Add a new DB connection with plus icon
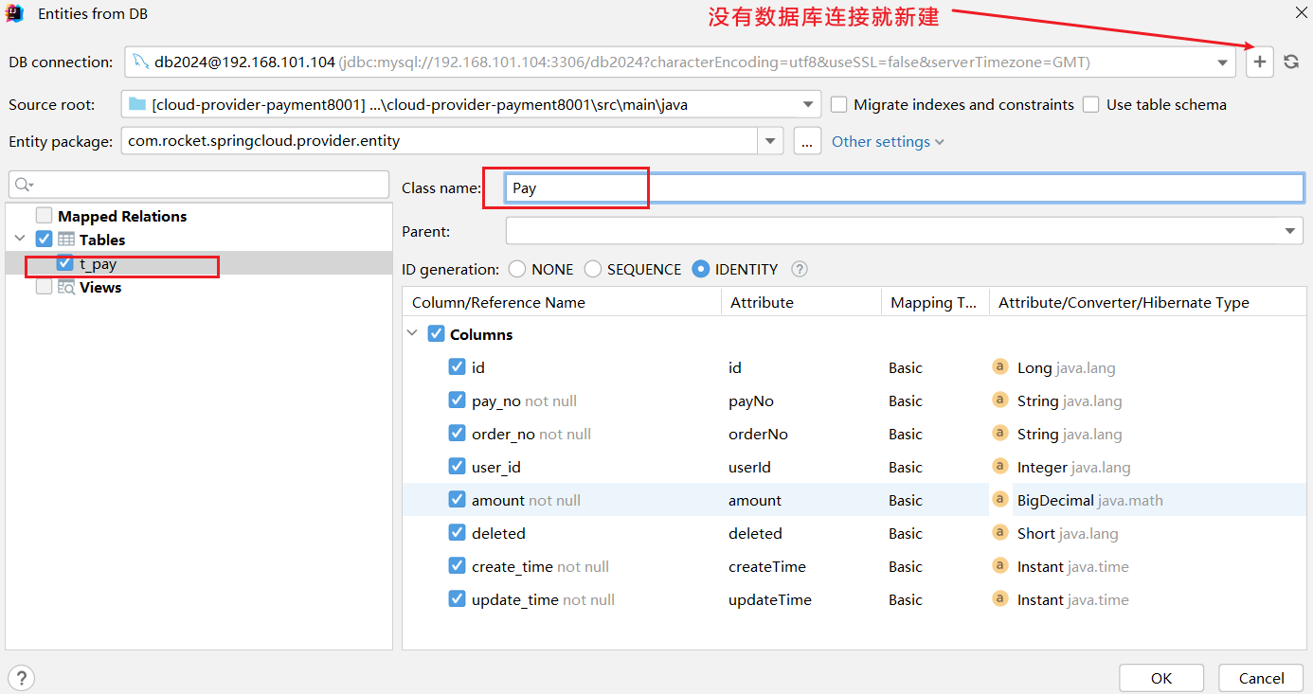 tap(1259, 62)
